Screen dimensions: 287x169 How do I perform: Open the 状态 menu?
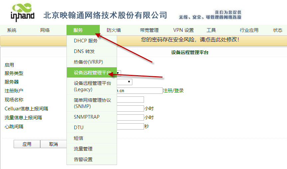click(278, 30)
